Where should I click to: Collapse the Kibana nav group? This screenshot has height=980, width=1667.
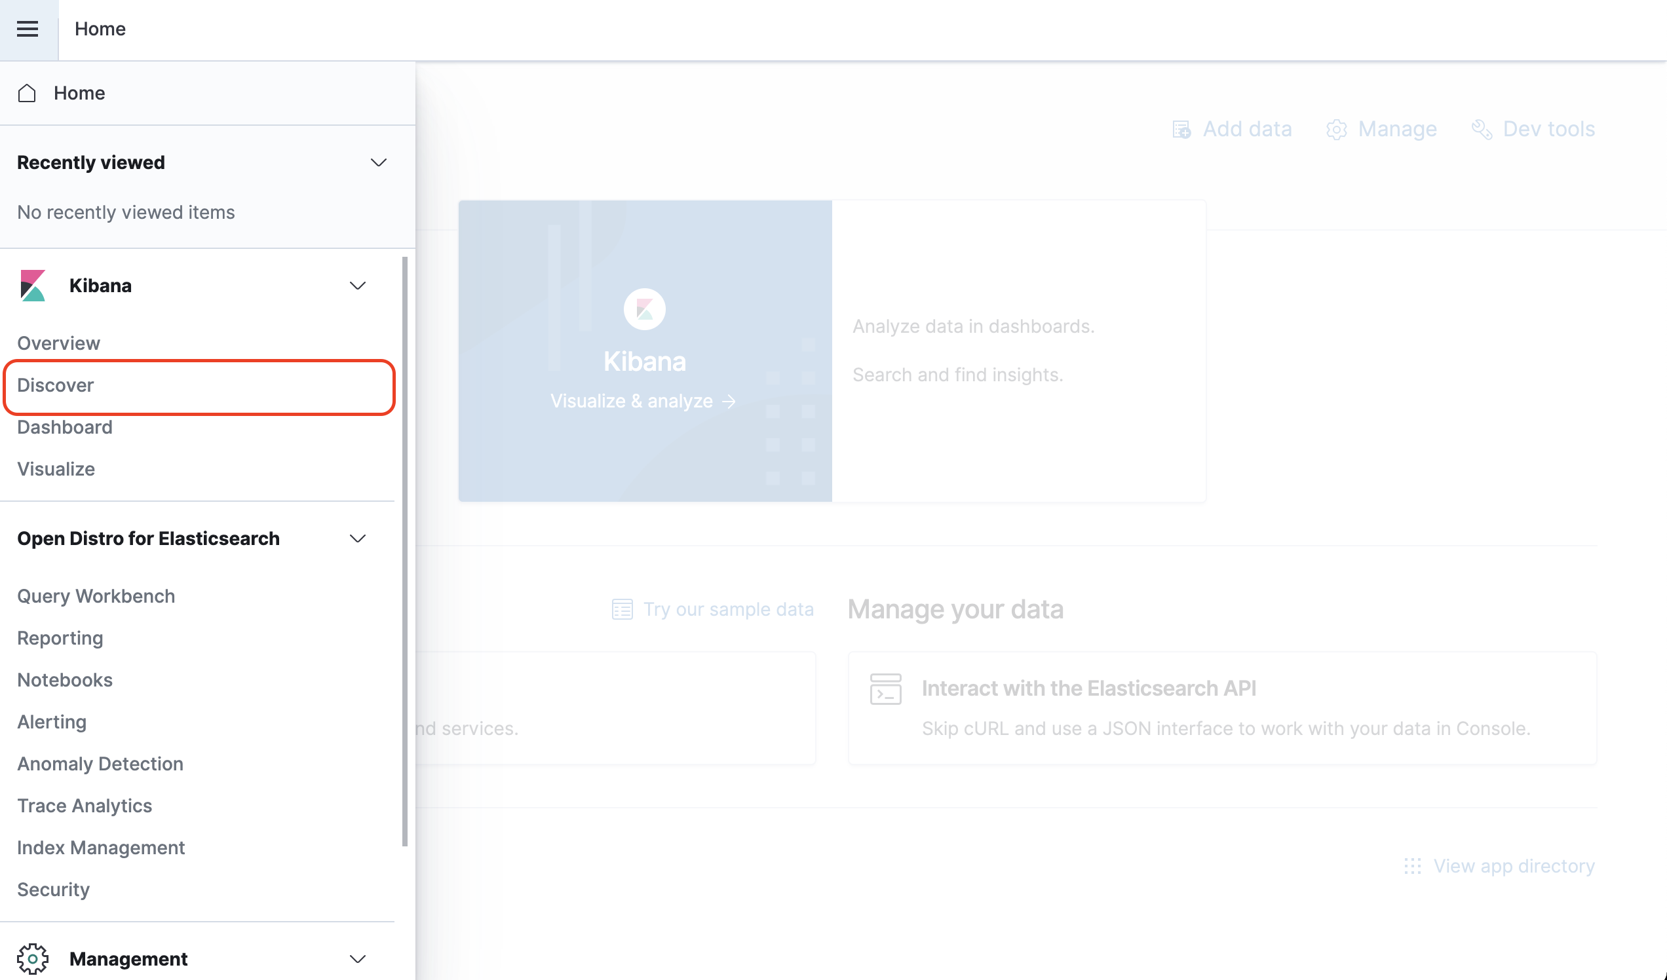[x=357, y=286]
